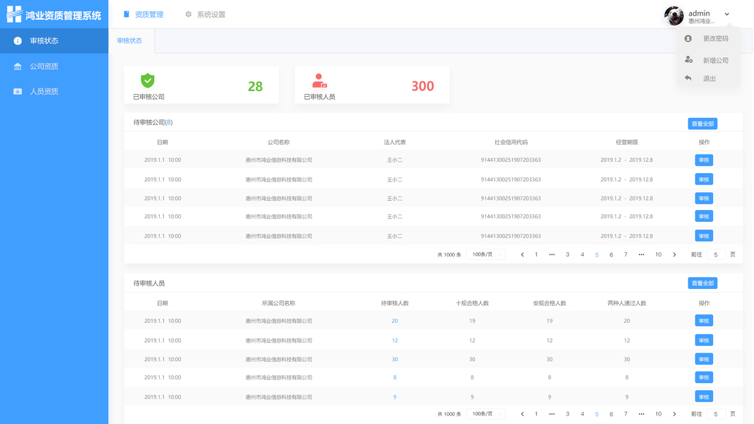Click the 新增公司 add-user icon
Image resolution: width=754 pixels, height=424 pixels.
pyautogui.click(x=688, y=59)
